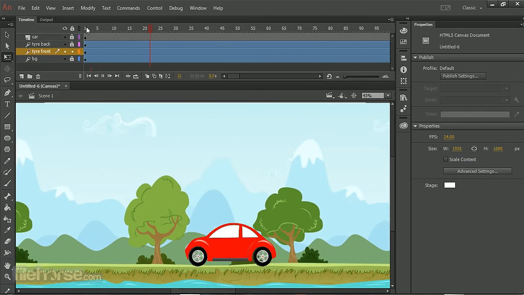This screenshot has height=295, width=524.
Task: Unlock the bg layer
Action: pyautogui.click(x=72, y=59)
